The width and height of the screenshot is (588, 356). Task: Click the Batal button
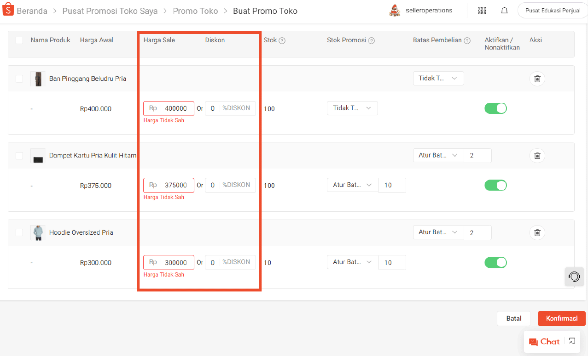click(513, 318)
